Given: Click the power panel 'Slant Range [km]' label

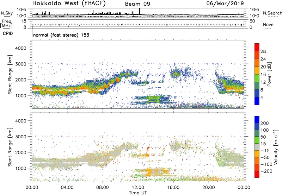Looking at the screenshot, I should (x=10, y=74).
